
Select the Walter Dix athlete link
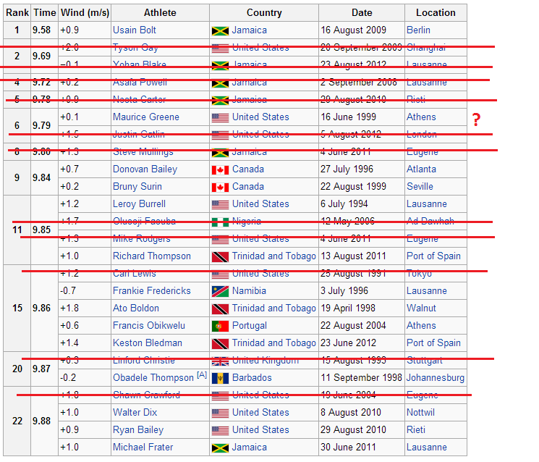(135, 413)
